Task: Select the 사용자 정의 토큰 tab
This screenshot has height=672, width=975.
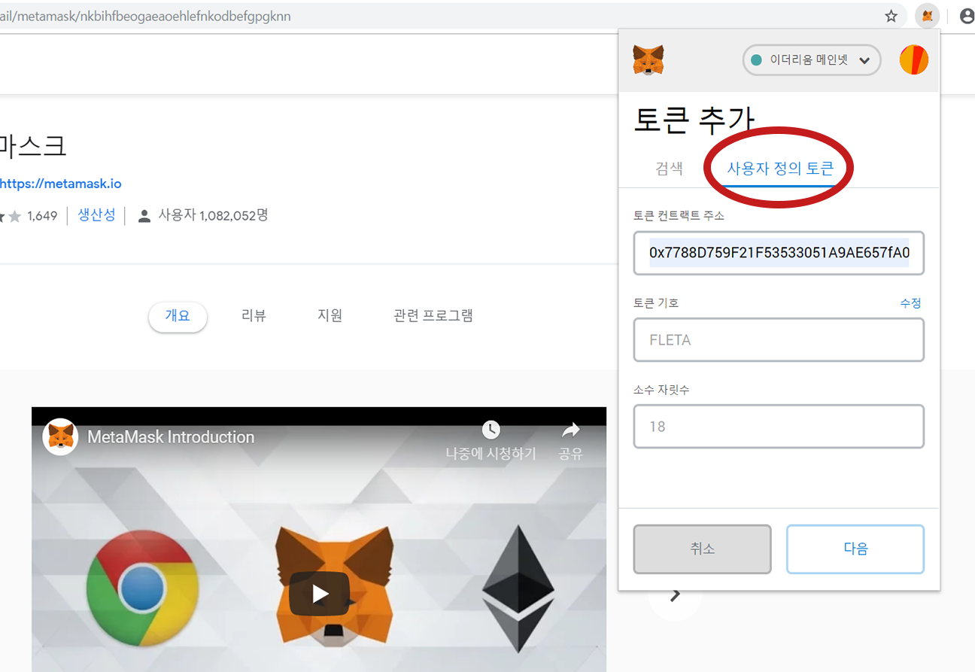Action: [x=780, y=169]
